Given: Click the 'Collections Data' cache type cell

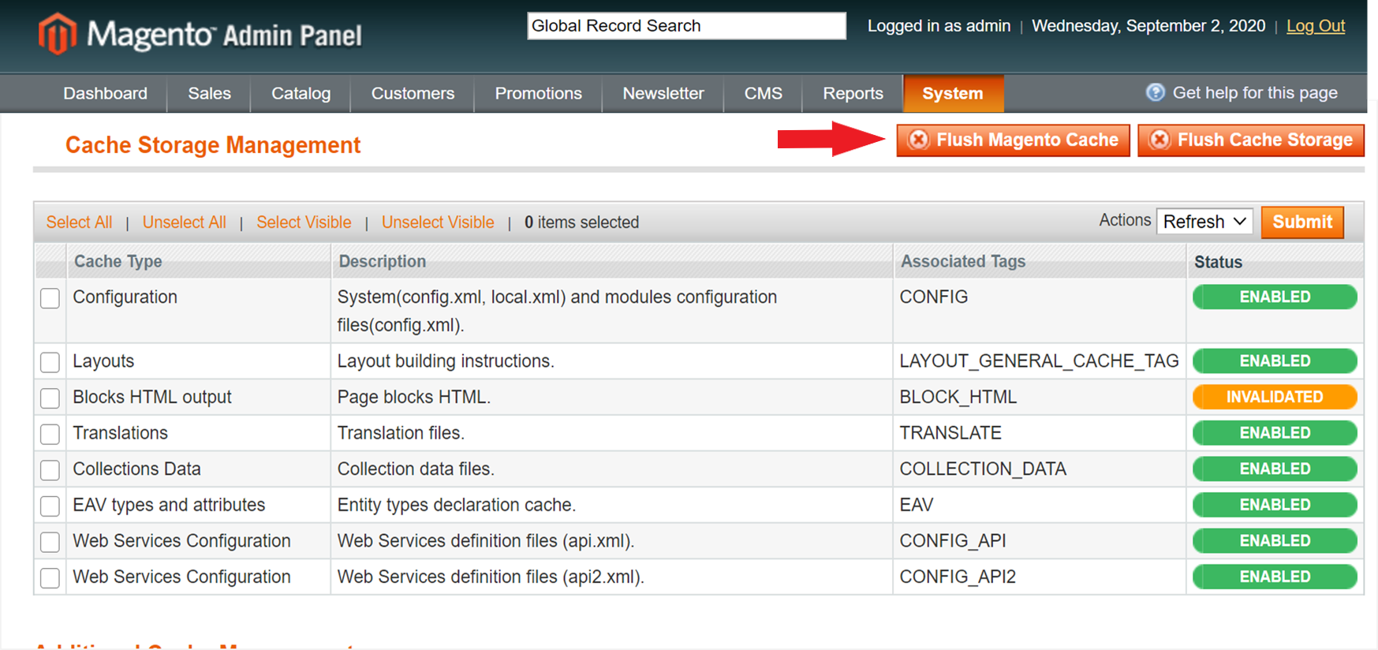Looking at the screenshot, I should pos(198,469).
